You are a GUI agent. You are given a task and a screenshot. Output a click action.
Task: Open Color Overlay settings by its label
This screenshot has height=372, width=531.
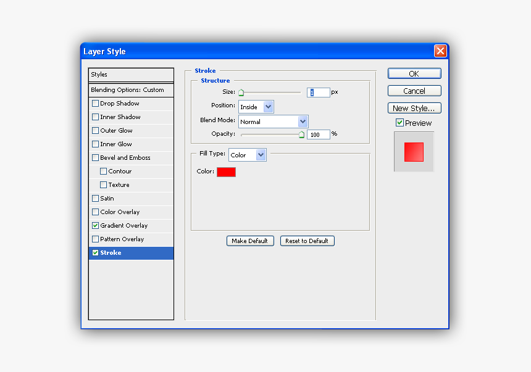coord(120,212)
